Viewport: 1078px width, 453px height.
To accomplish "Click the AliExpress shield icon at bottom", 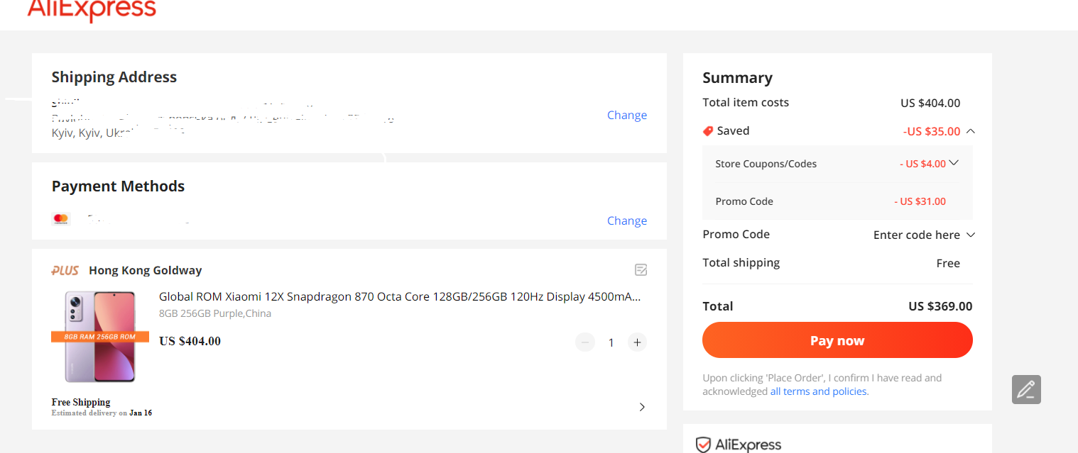I will coord(703,444).
